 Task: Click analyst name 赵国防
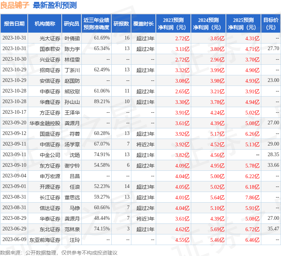click(72, 81)
